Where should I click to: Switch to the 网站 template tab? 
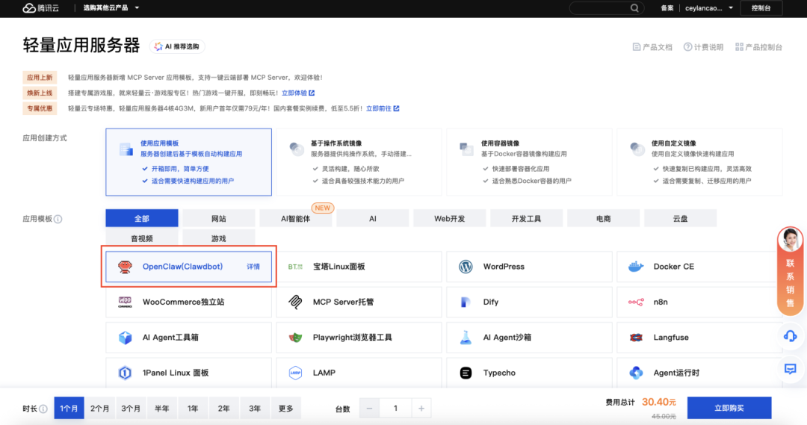coord(219,218)
